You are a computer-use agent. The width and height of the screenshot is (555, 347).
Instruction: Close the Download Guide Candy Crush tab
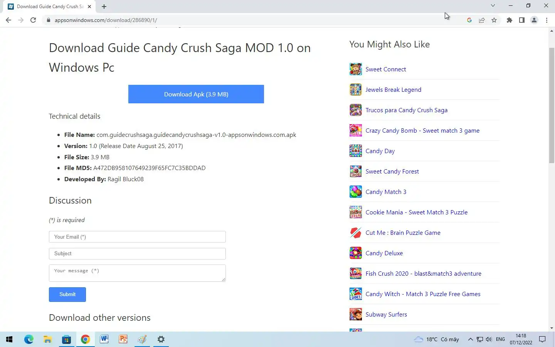click(x=89, y=7)
